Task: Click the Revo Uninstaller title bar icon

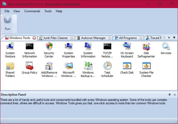Action: [4, 4]
